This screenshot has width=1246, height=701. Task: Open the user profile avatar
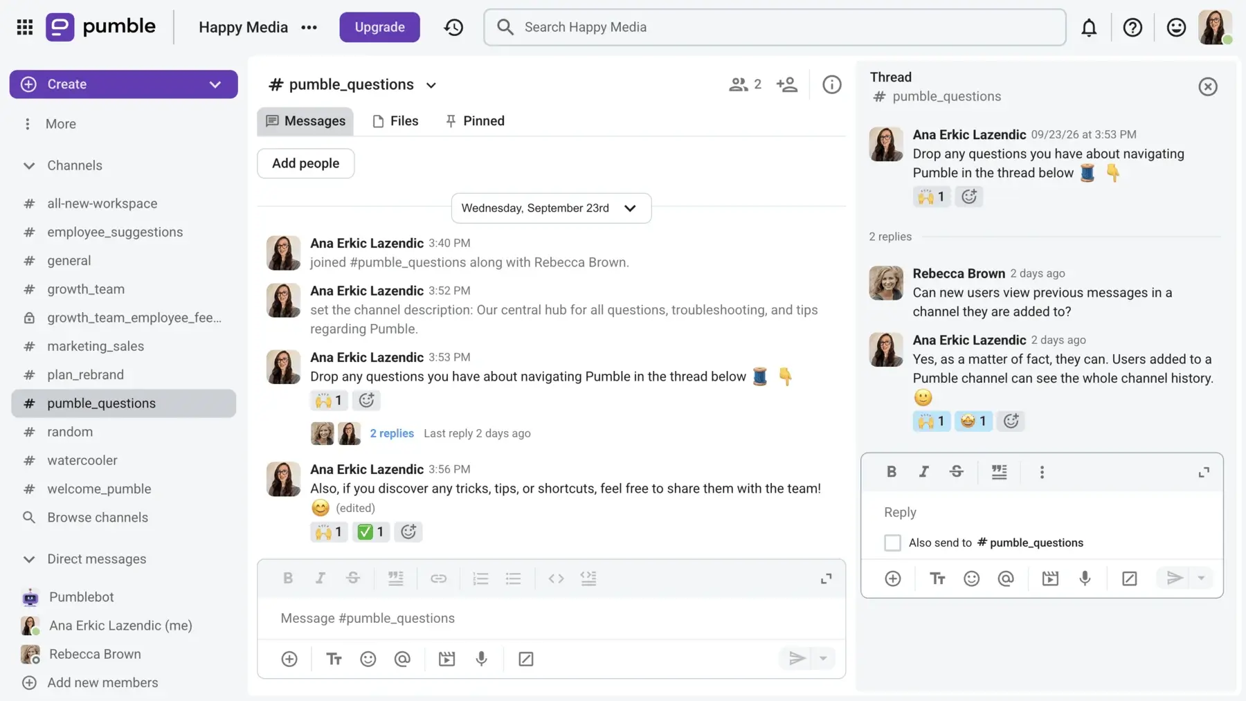[1215, 28]
